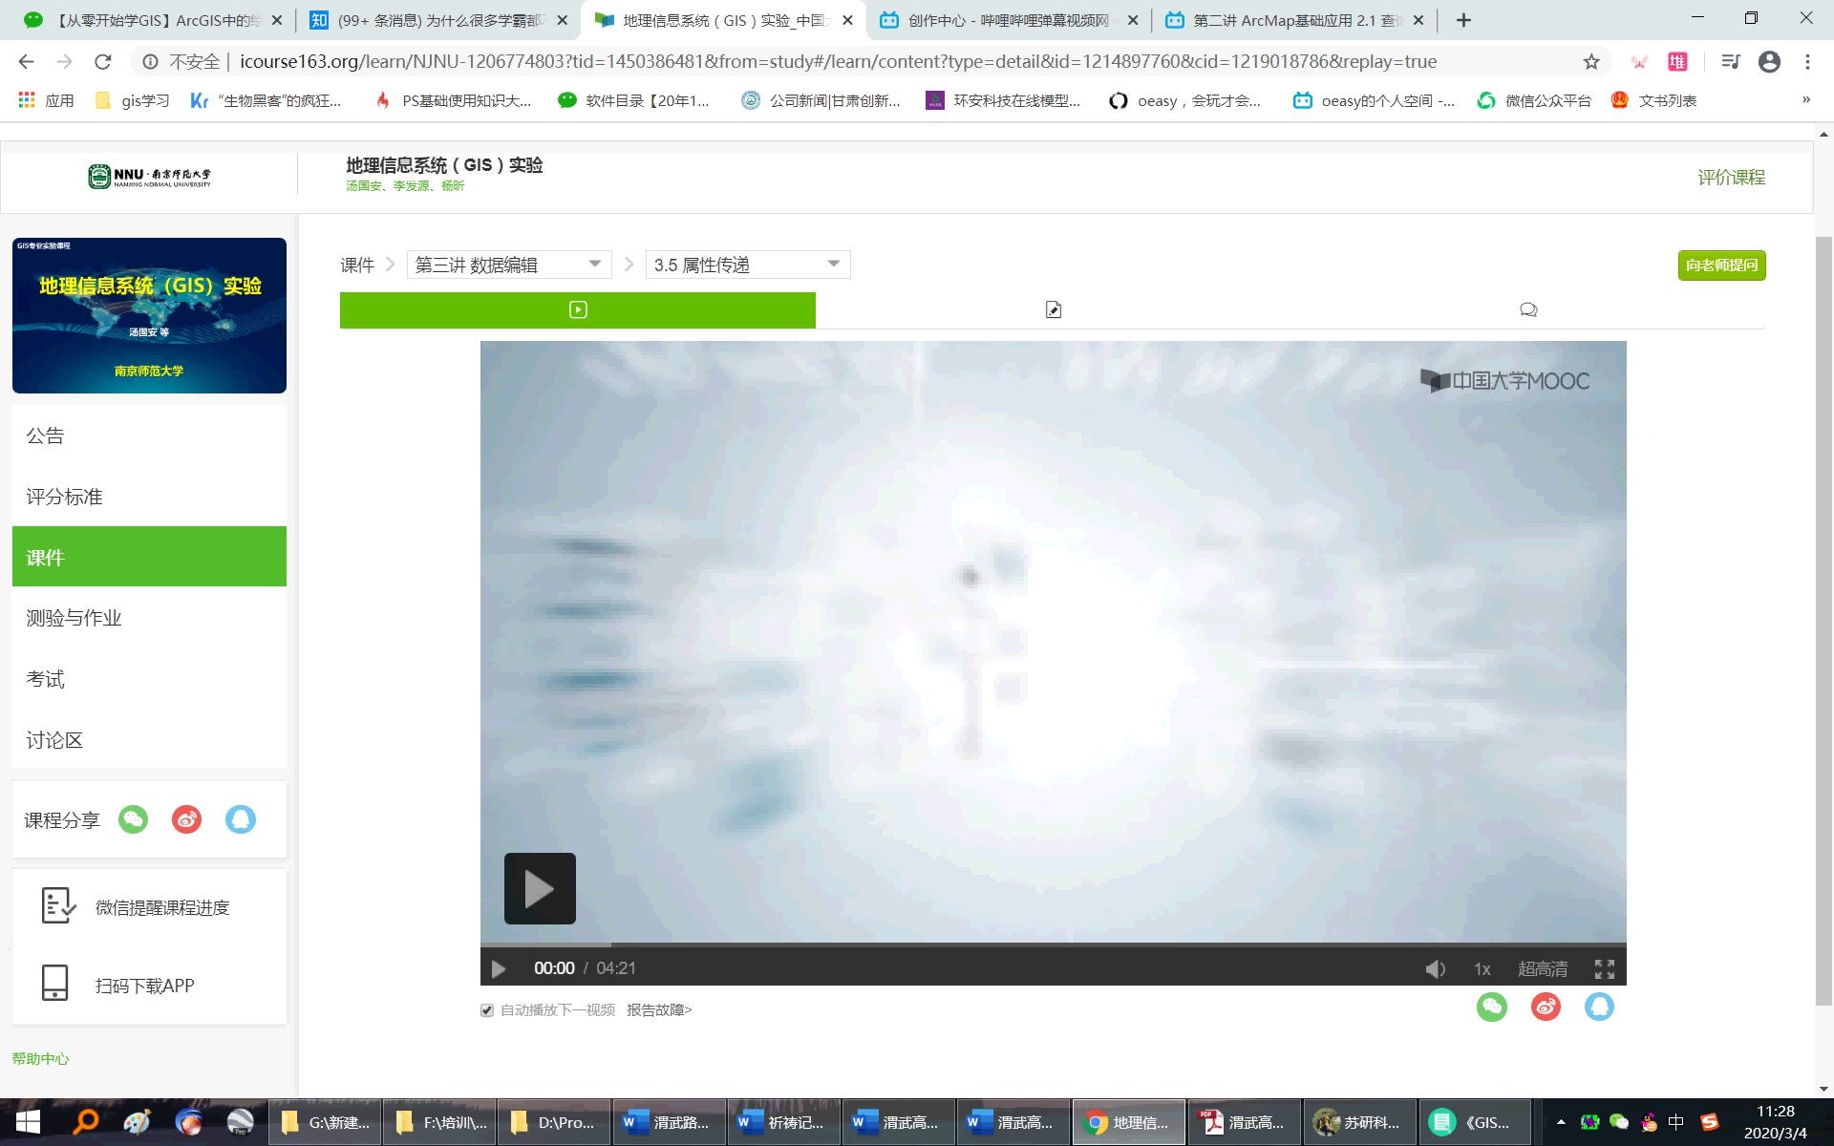Share to QQ icon below video

(x=1599, y=1007)
